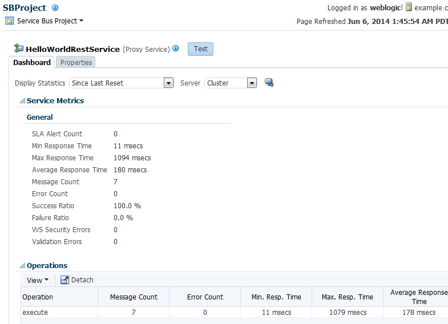Click the info icon after (Proxy Service)
Screen dimensions: 448x324
tap(175, 48)
